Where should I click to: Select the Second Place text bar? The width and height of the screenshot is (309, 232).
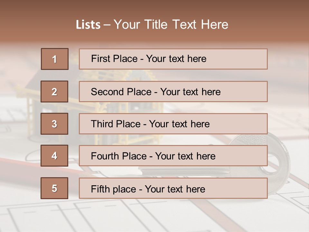click(x=173, y=92)
